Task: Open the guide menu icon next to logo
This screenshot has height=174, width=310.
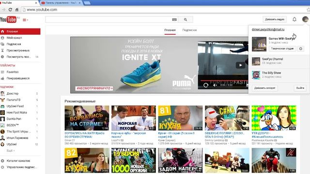Action: click(25, 20)
